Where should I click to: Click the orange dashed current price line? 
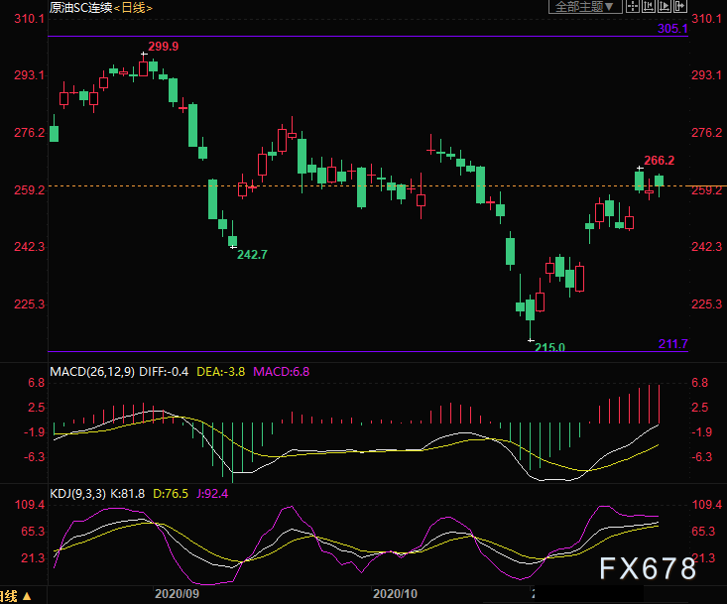[369, 185]
